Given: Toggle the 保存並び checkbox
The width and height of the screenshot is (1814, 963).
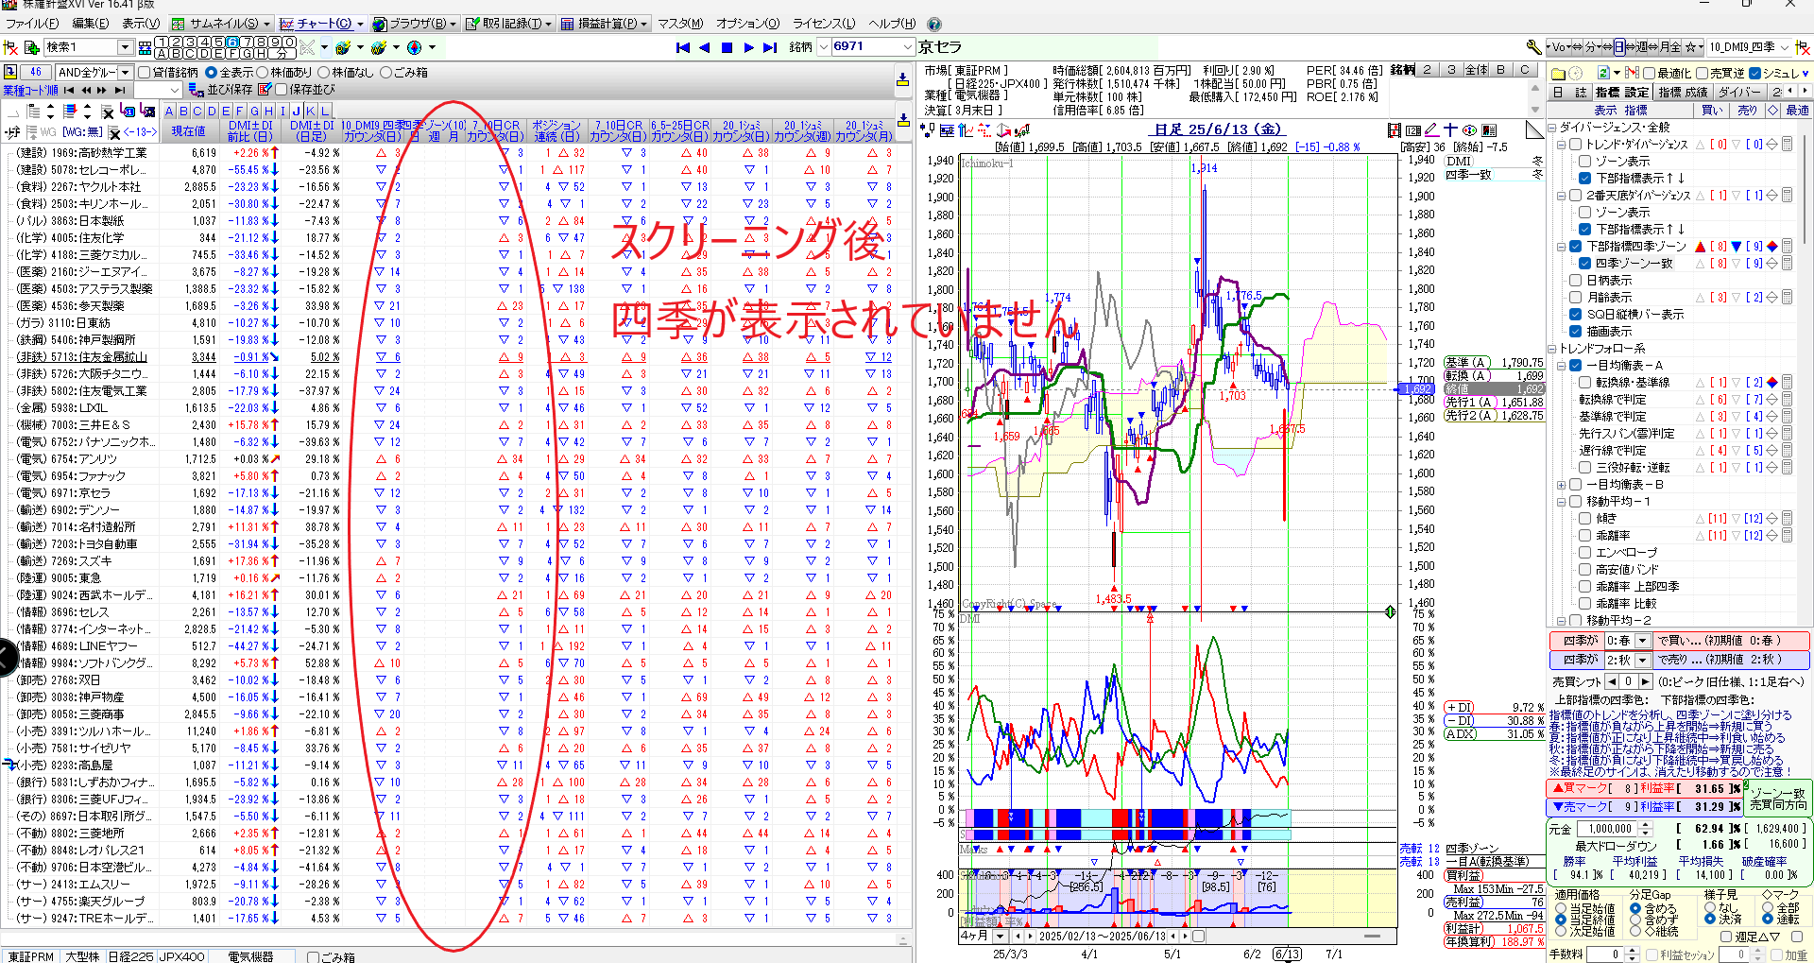Looking at the screenshot, I should (x=281, y=90).
